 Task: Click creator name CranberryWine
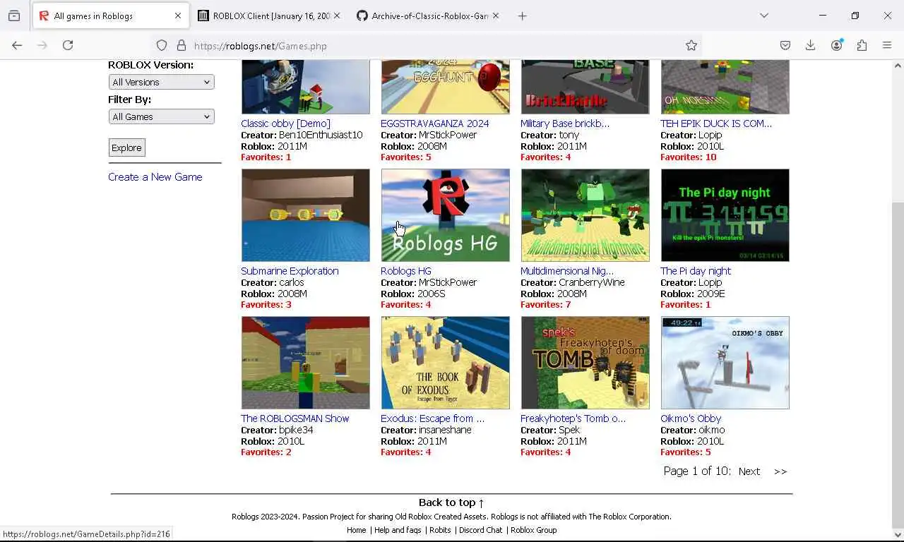click(592, 282)
